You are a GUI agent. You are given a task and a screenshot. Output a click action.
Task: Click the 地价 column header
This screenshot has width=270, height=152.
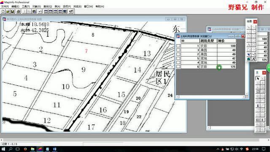(x=227, y=41)
